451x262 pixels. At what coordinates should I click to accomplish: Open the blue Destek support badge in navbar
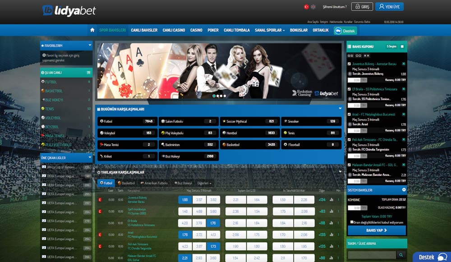tap(345, 31)
